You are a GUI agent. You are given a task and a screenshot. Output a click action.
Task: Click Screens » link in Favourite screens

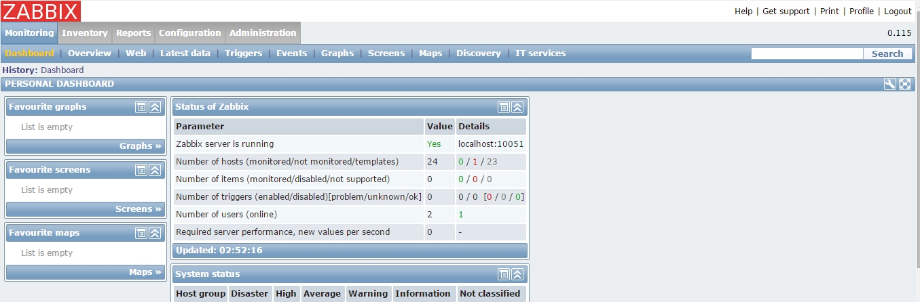[x=139, y=209]
